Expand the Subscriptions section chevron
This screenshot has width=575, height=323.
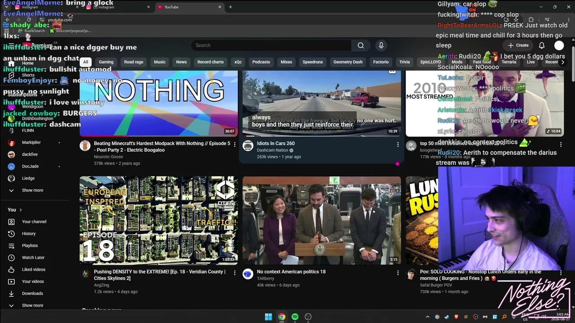tap(42, 95)
